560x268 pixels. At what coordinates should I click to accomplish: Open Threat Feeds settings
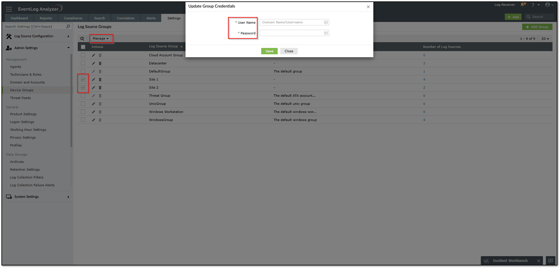tap(21, 98)
